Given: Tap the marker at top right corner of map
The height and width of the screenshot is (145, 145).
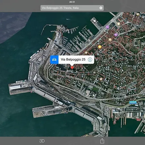Looking at the screenshot, I should pyautogui.click(x=138, y=14).
